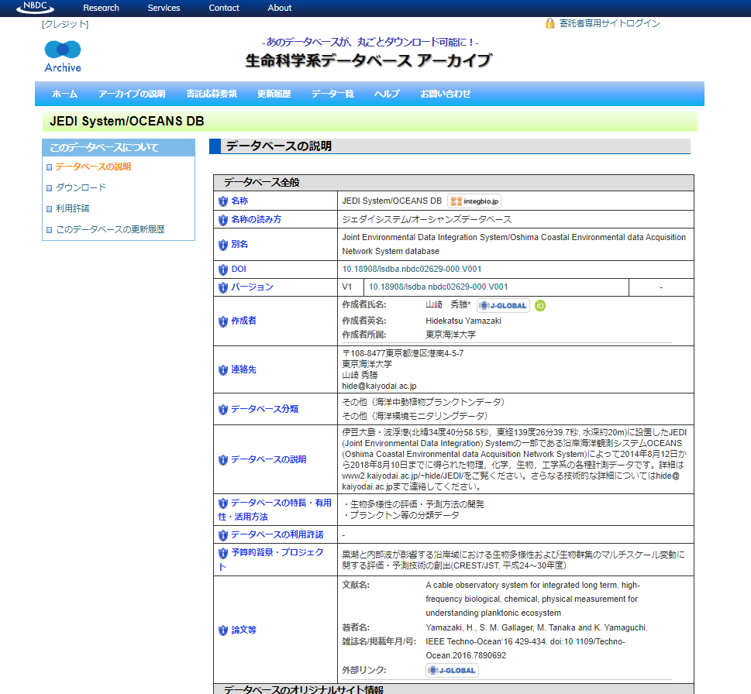Click the J-GLOBAL badge beside author name

coord(502,305)
